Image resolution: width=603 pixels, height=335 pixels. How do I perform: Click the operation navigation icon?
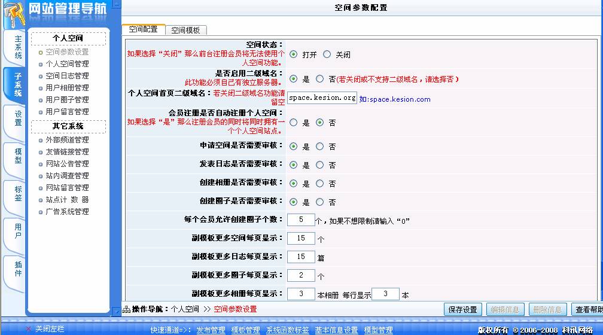pyautogui.click(x=126, y=309)
